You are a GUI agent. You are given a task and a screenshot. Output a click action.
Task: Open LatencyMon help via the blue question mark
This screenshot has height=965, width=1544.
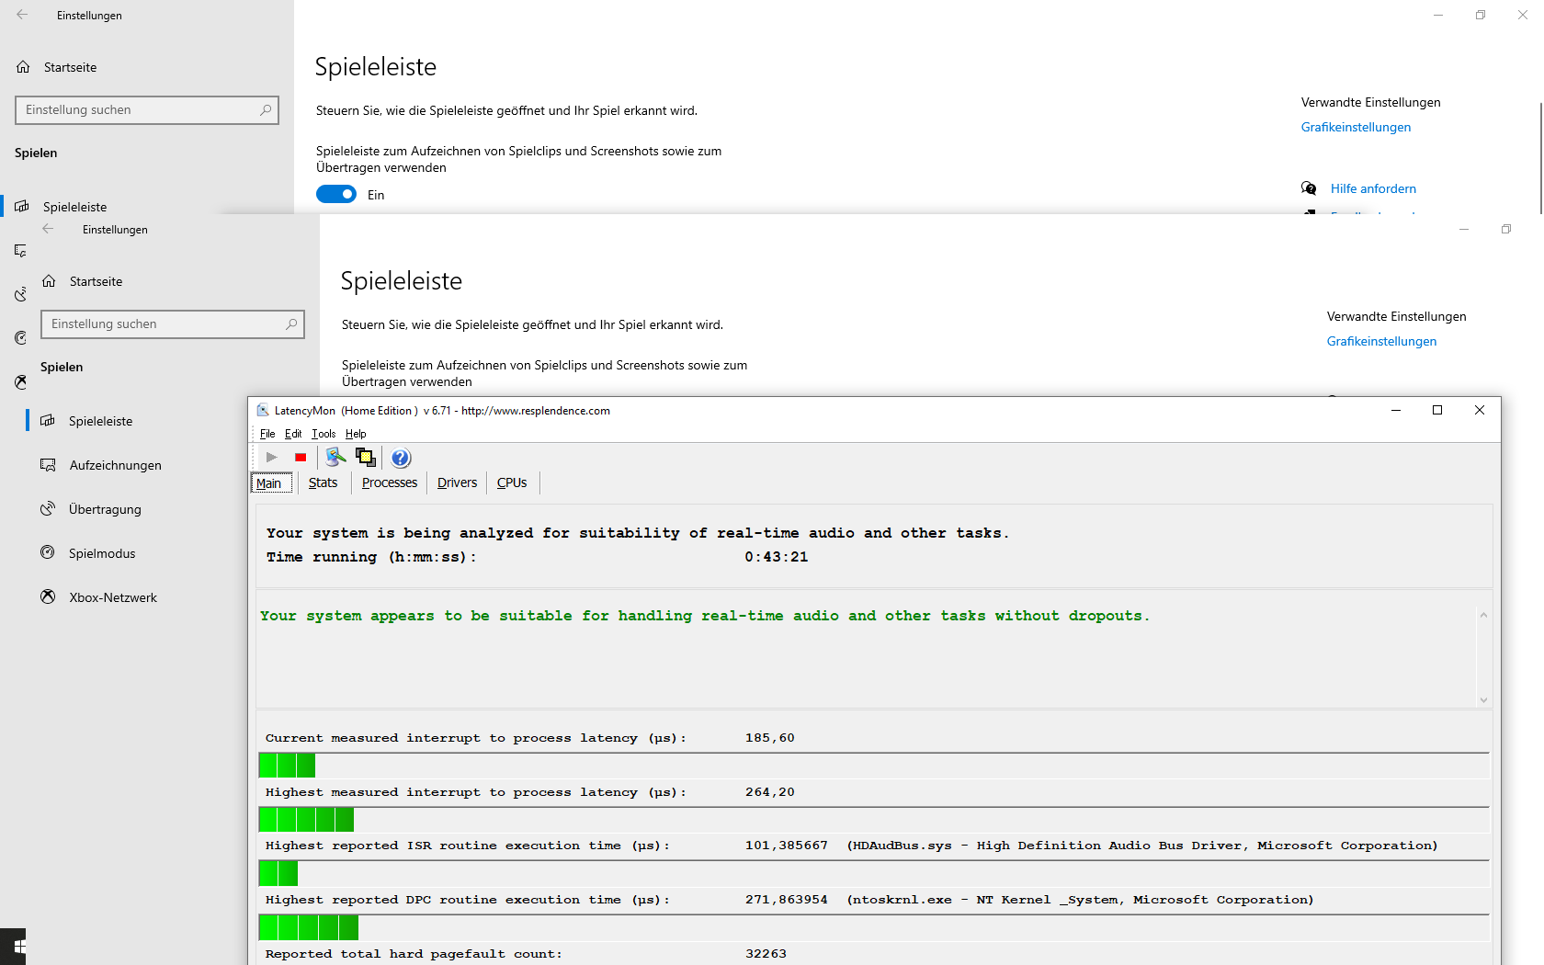click(401, 458)
